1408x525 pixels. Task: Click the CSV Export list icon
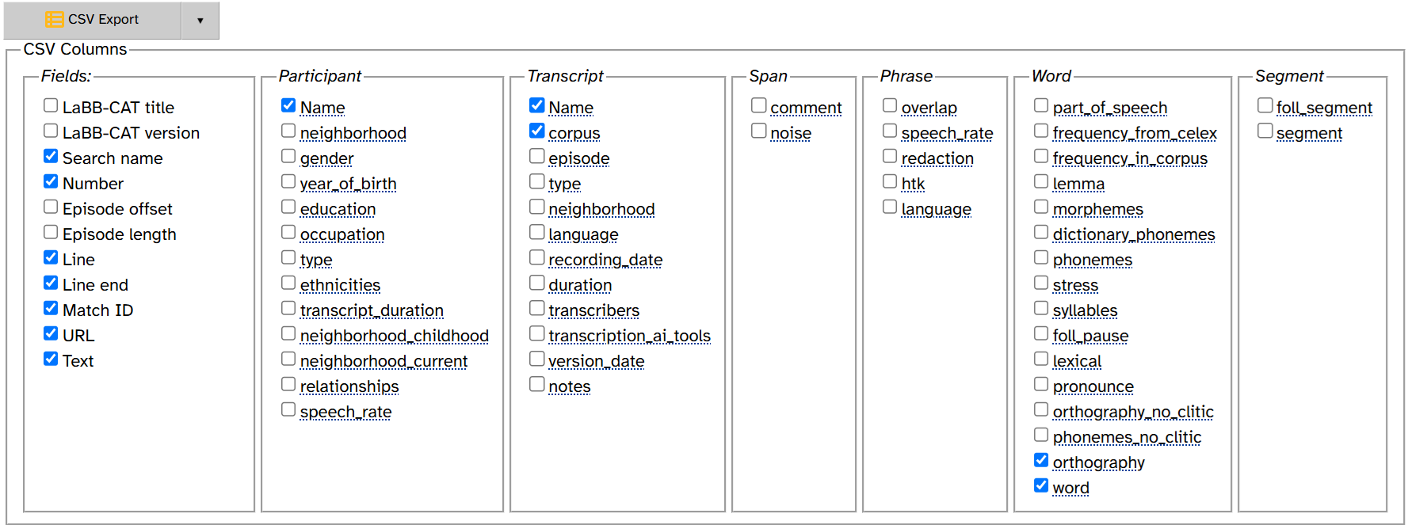point(55,19)
